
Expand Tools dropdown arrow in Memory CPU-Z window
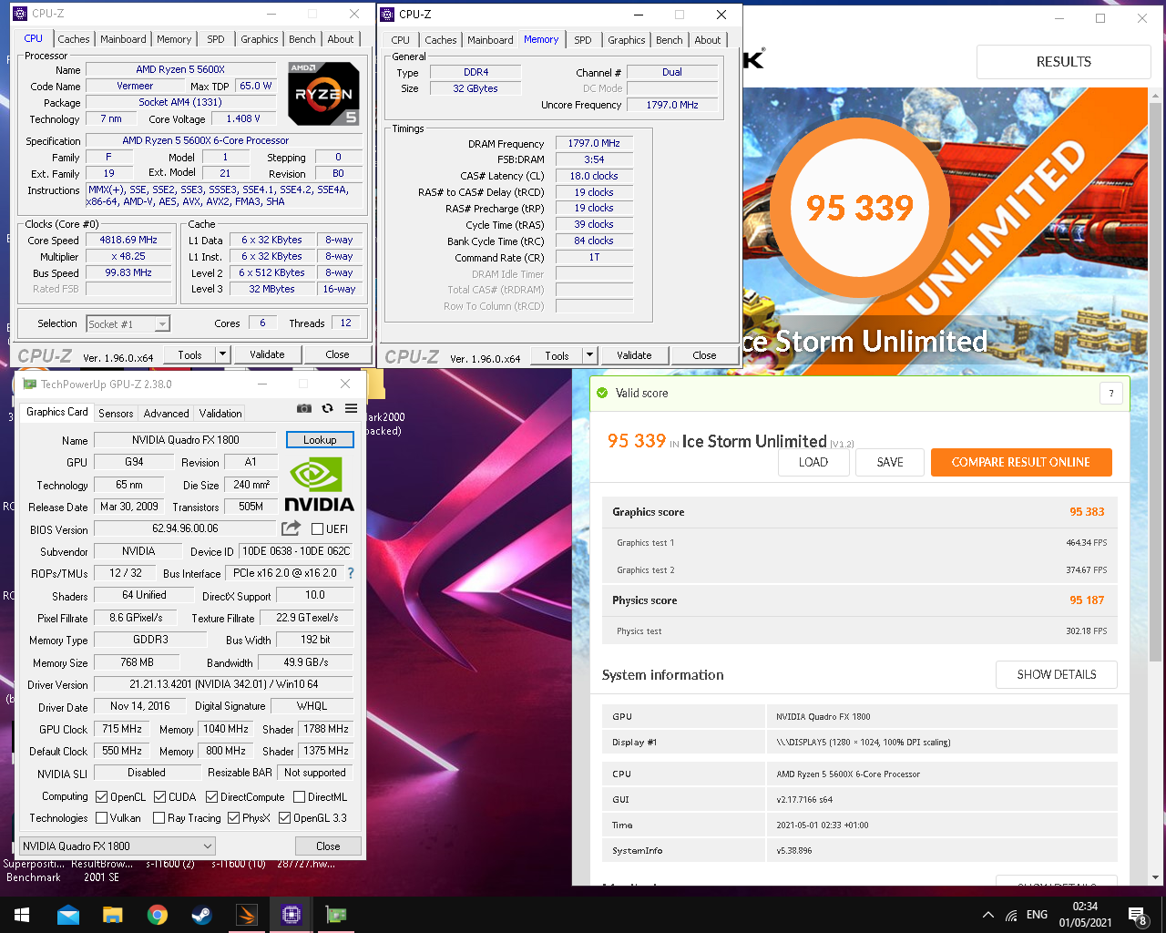[x=589, y=355]
